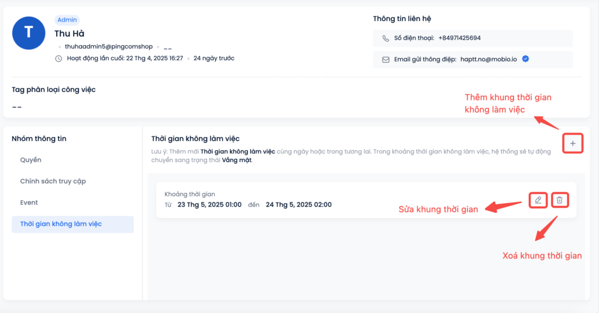This screenshot has height=313, width=599.
Task: Click the end date 24 Thg 5, 2025 02:00
Action: 299,205
